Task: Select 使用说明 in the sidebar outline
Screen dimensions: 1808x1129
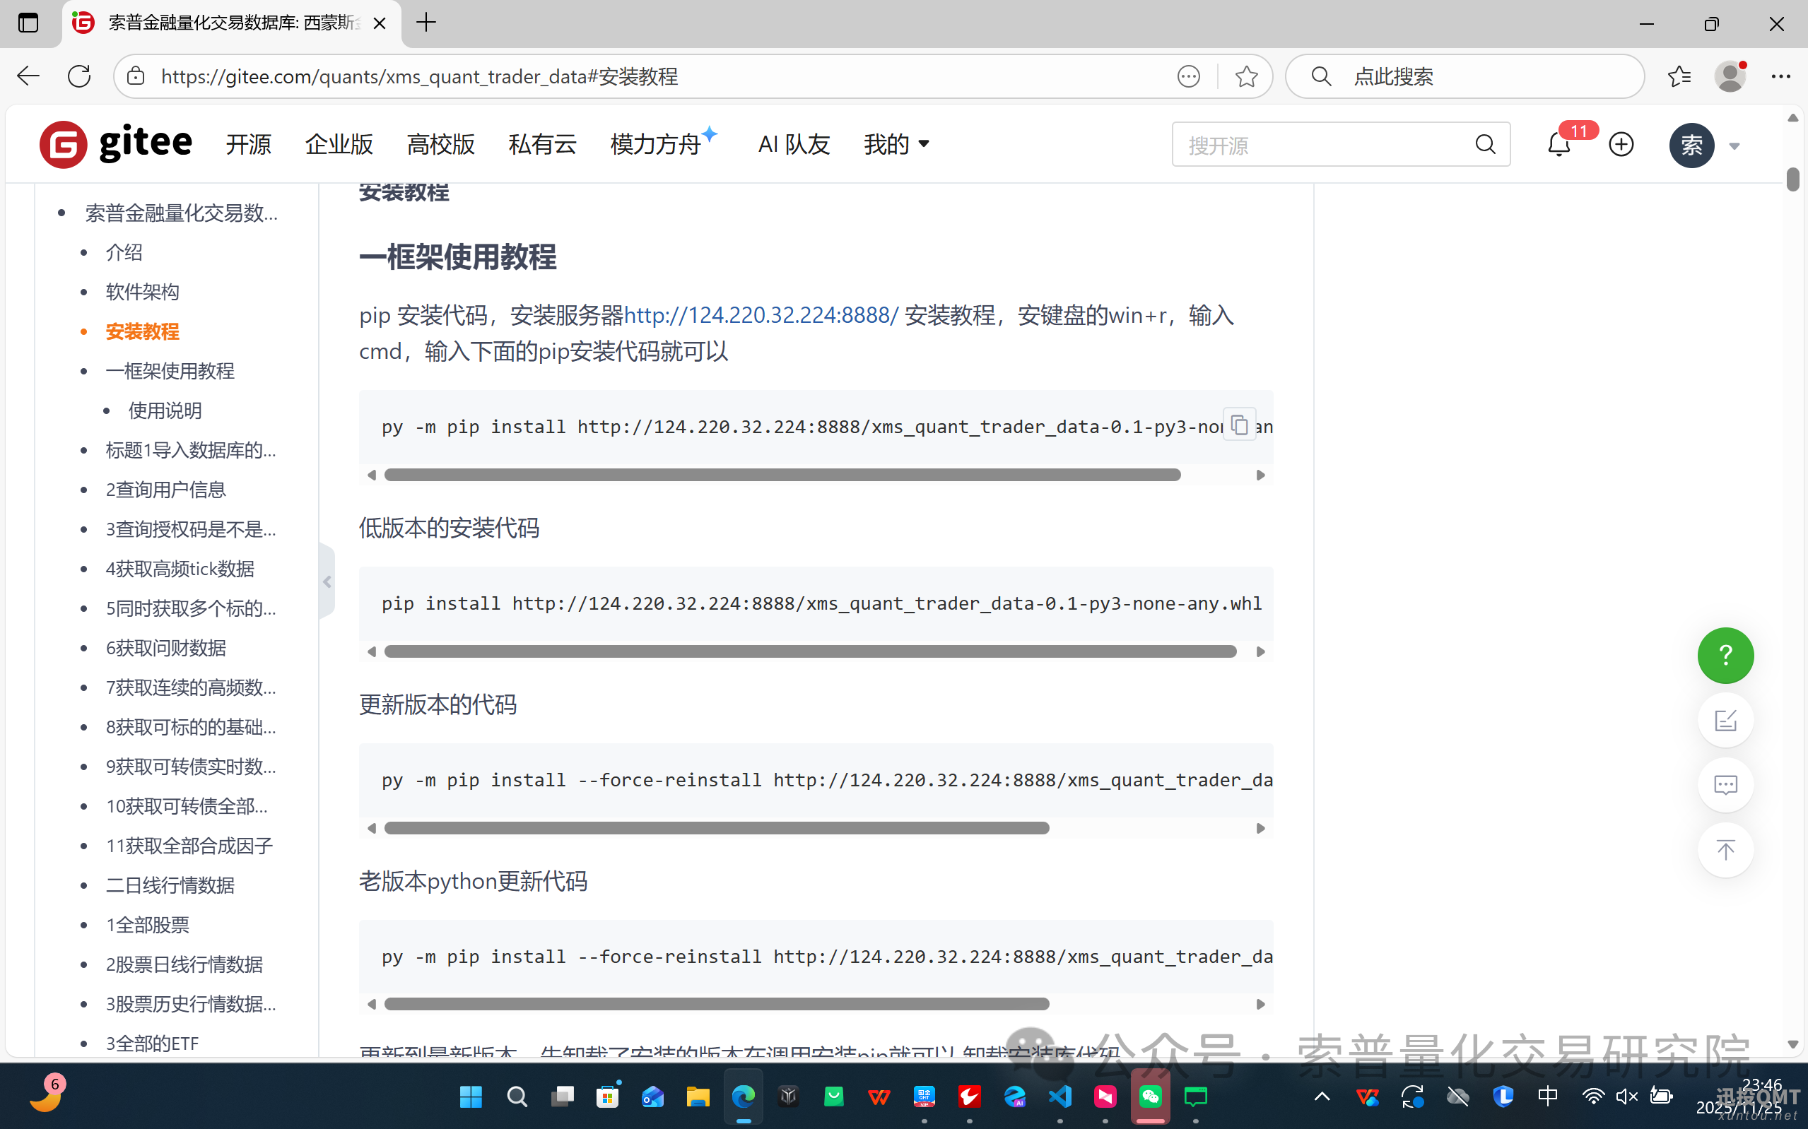Action: coord(164,410)
